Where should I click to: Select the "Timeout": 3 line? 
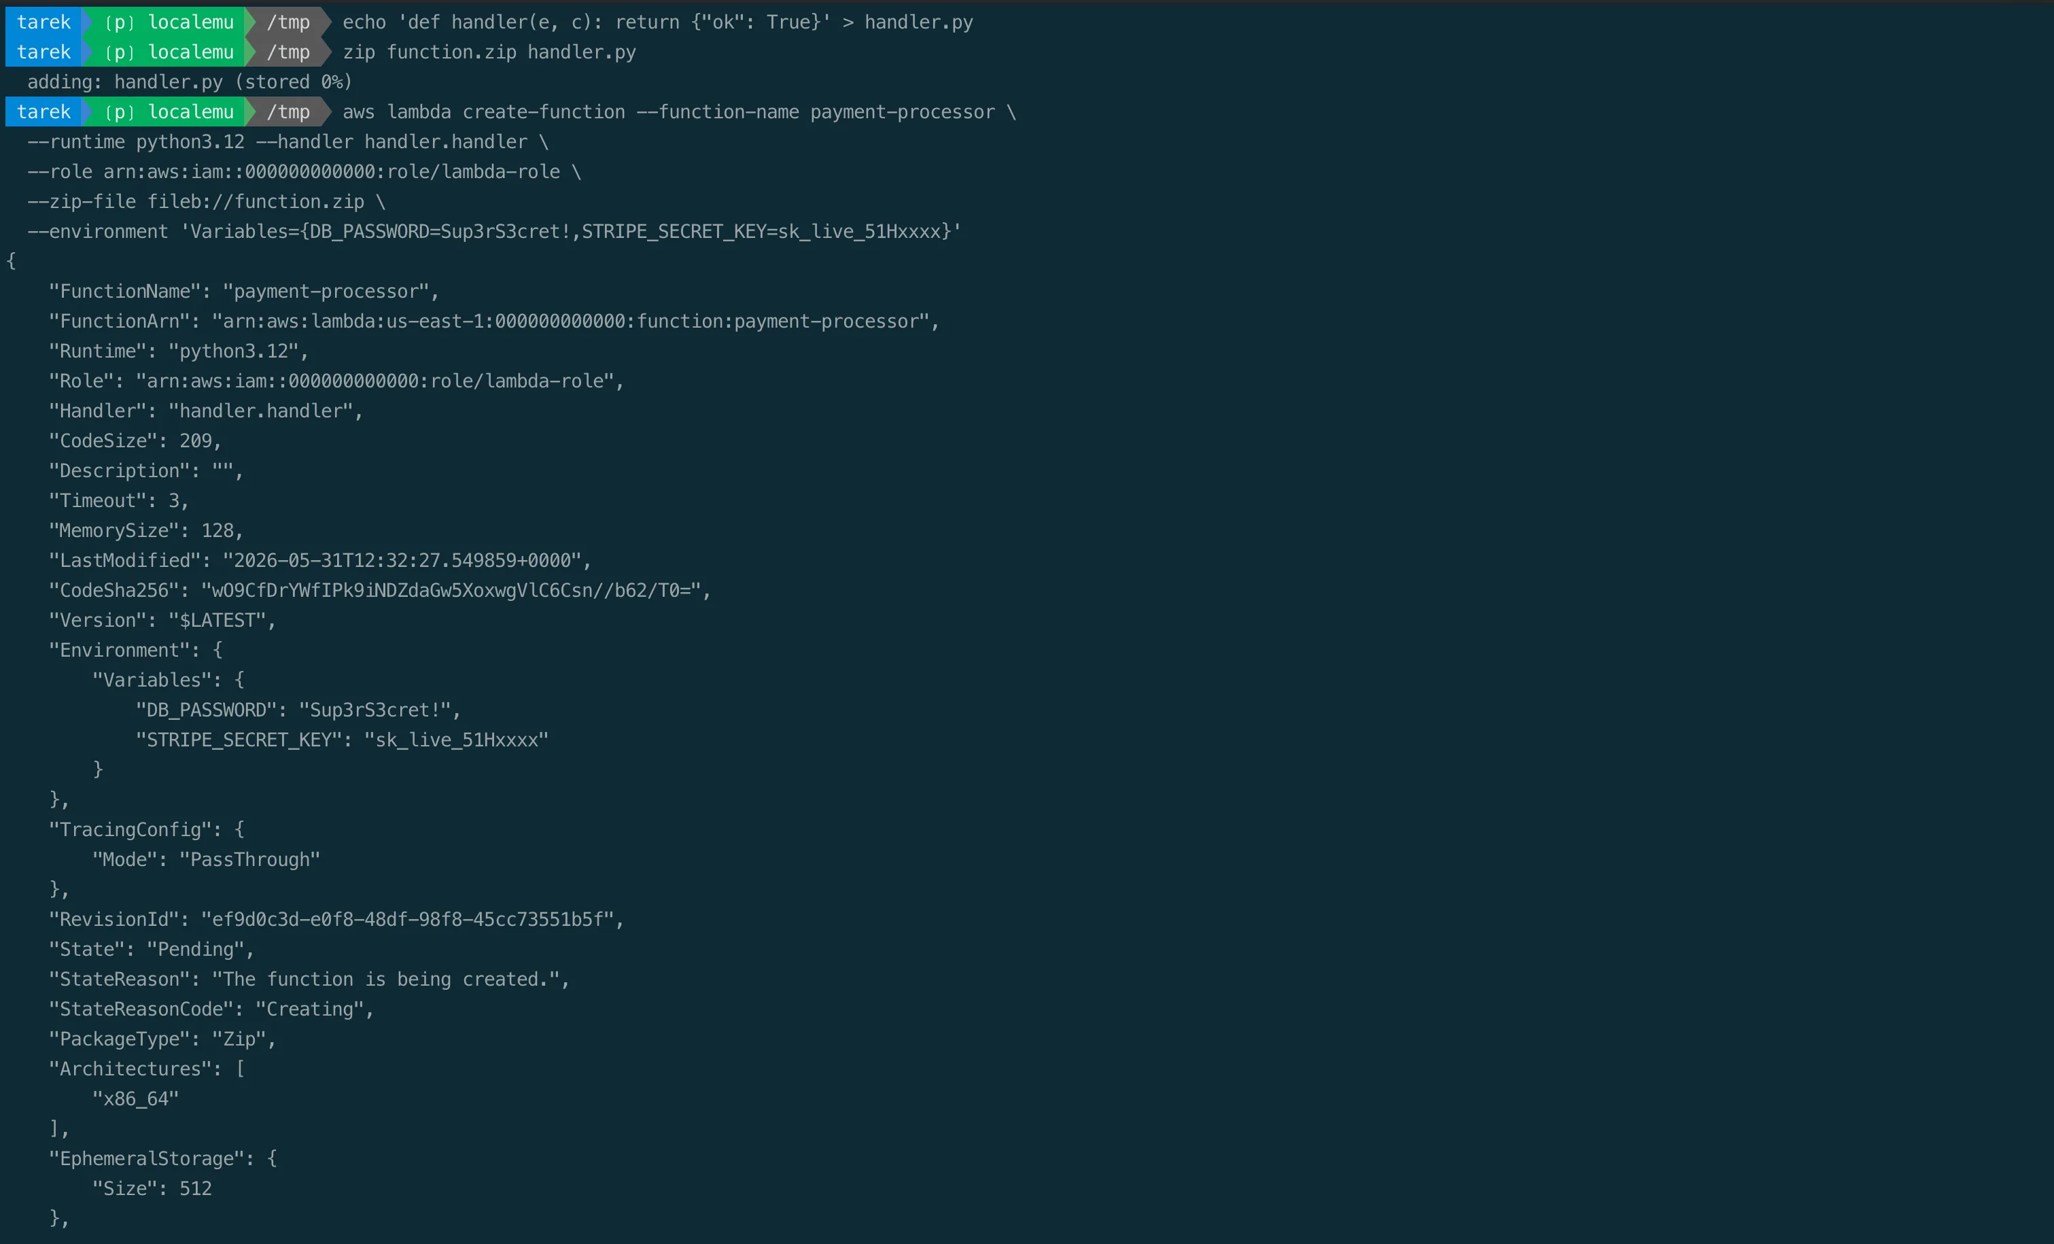tap(118, 501)
